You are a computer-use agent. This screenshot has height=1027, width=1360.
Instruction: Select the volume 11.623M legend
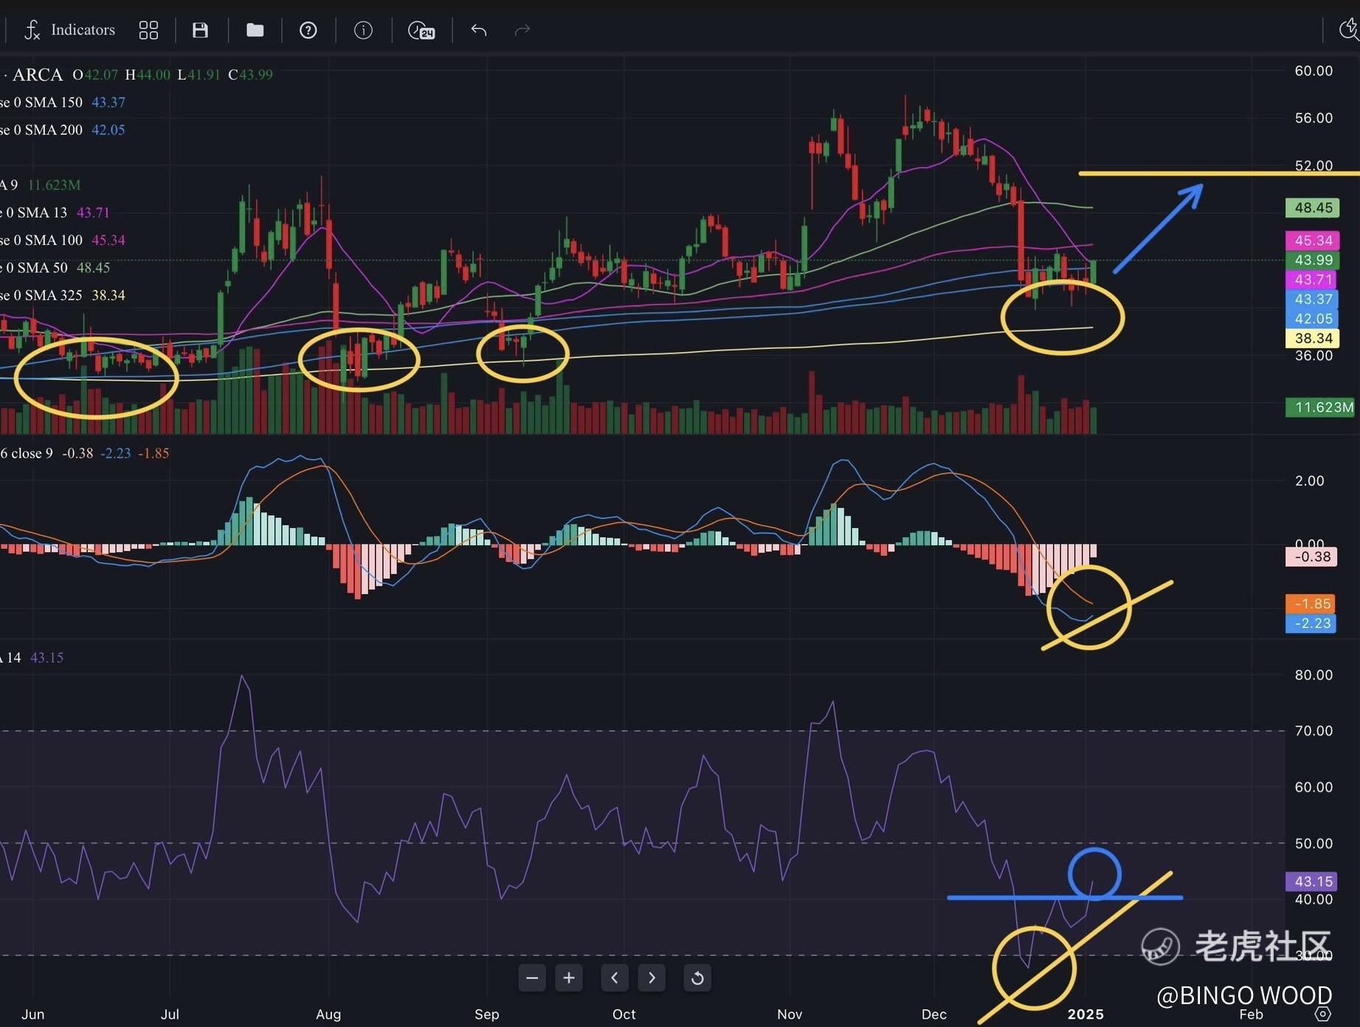click(x=41, y=185)
